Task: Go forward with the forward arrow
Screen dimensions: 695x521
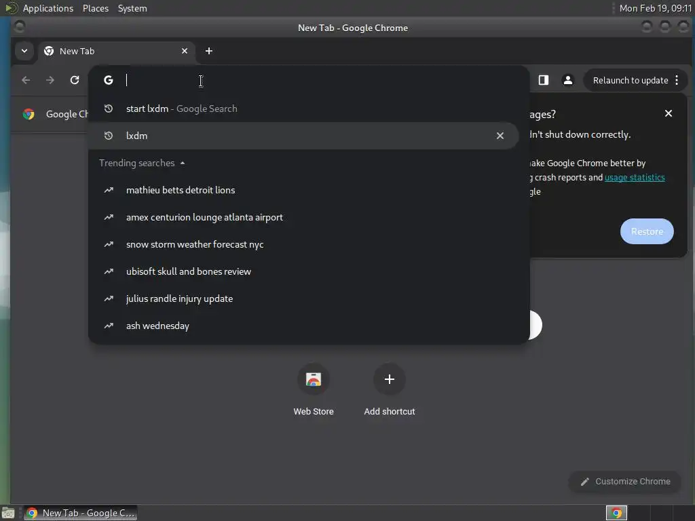Action: coord(50,80)
